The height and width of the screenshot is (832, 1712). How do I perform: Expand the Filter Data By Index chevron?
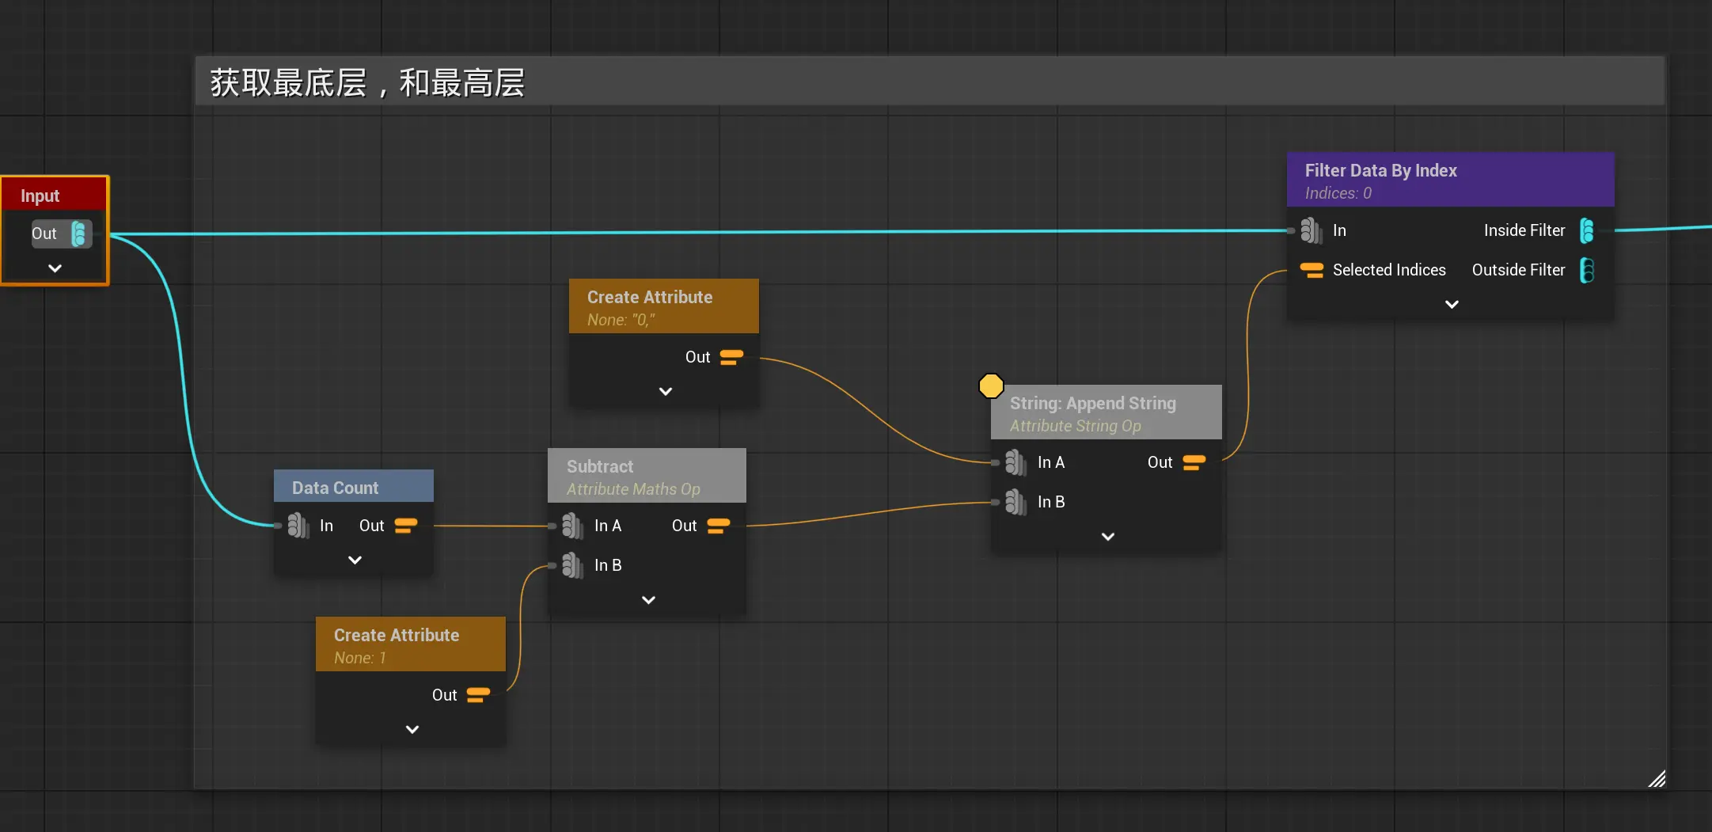pos(1452,305)
